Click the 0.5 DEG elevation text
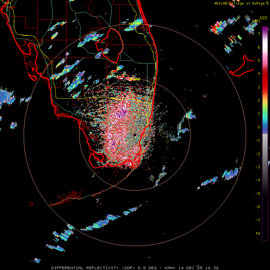 (x=147, y=268)
